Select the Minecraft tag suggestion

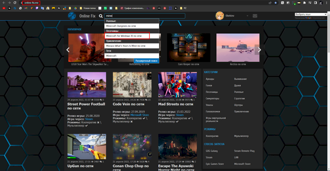click(132, 56)
